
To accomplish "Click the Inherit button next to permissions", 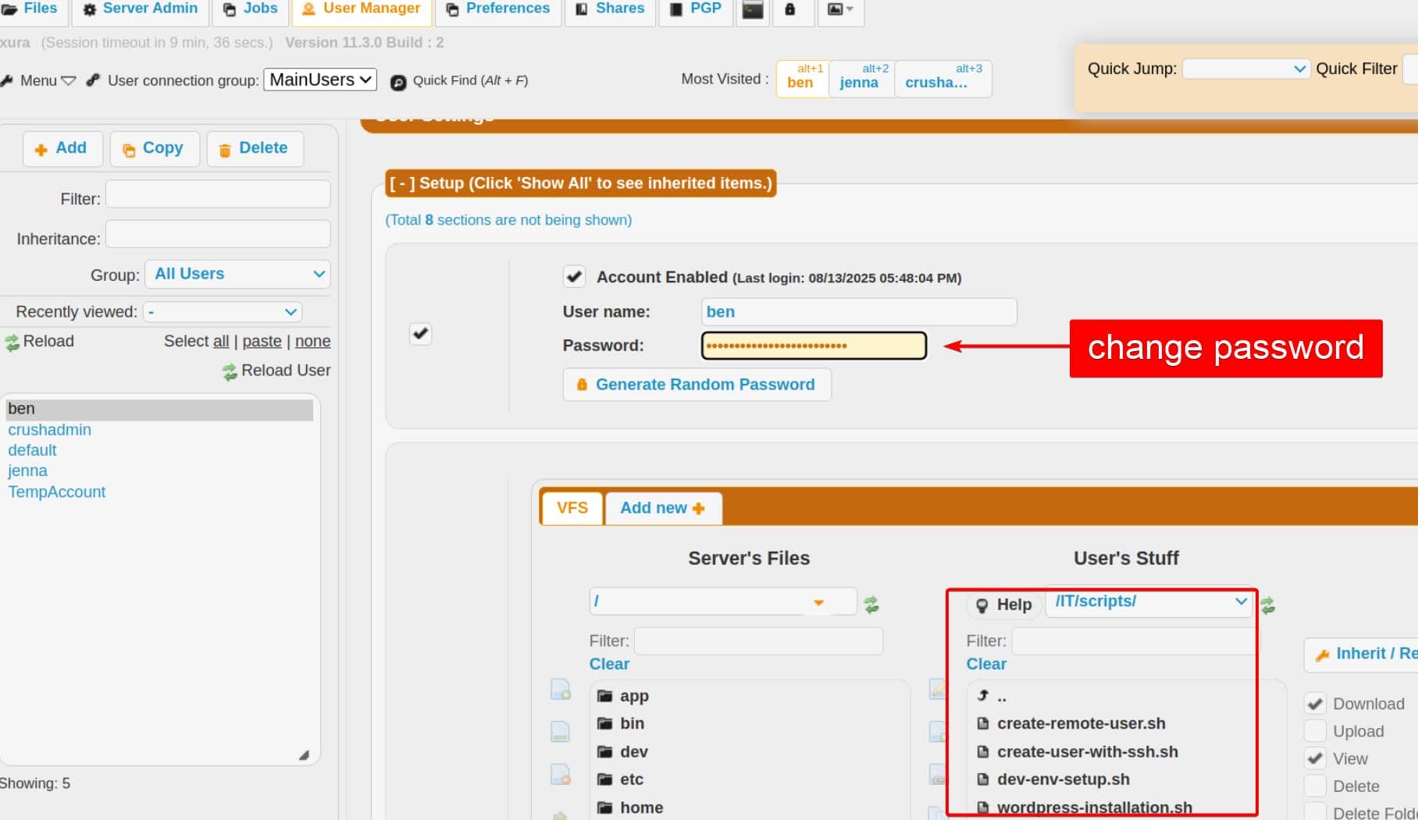I will click(x=1361, y=654).
